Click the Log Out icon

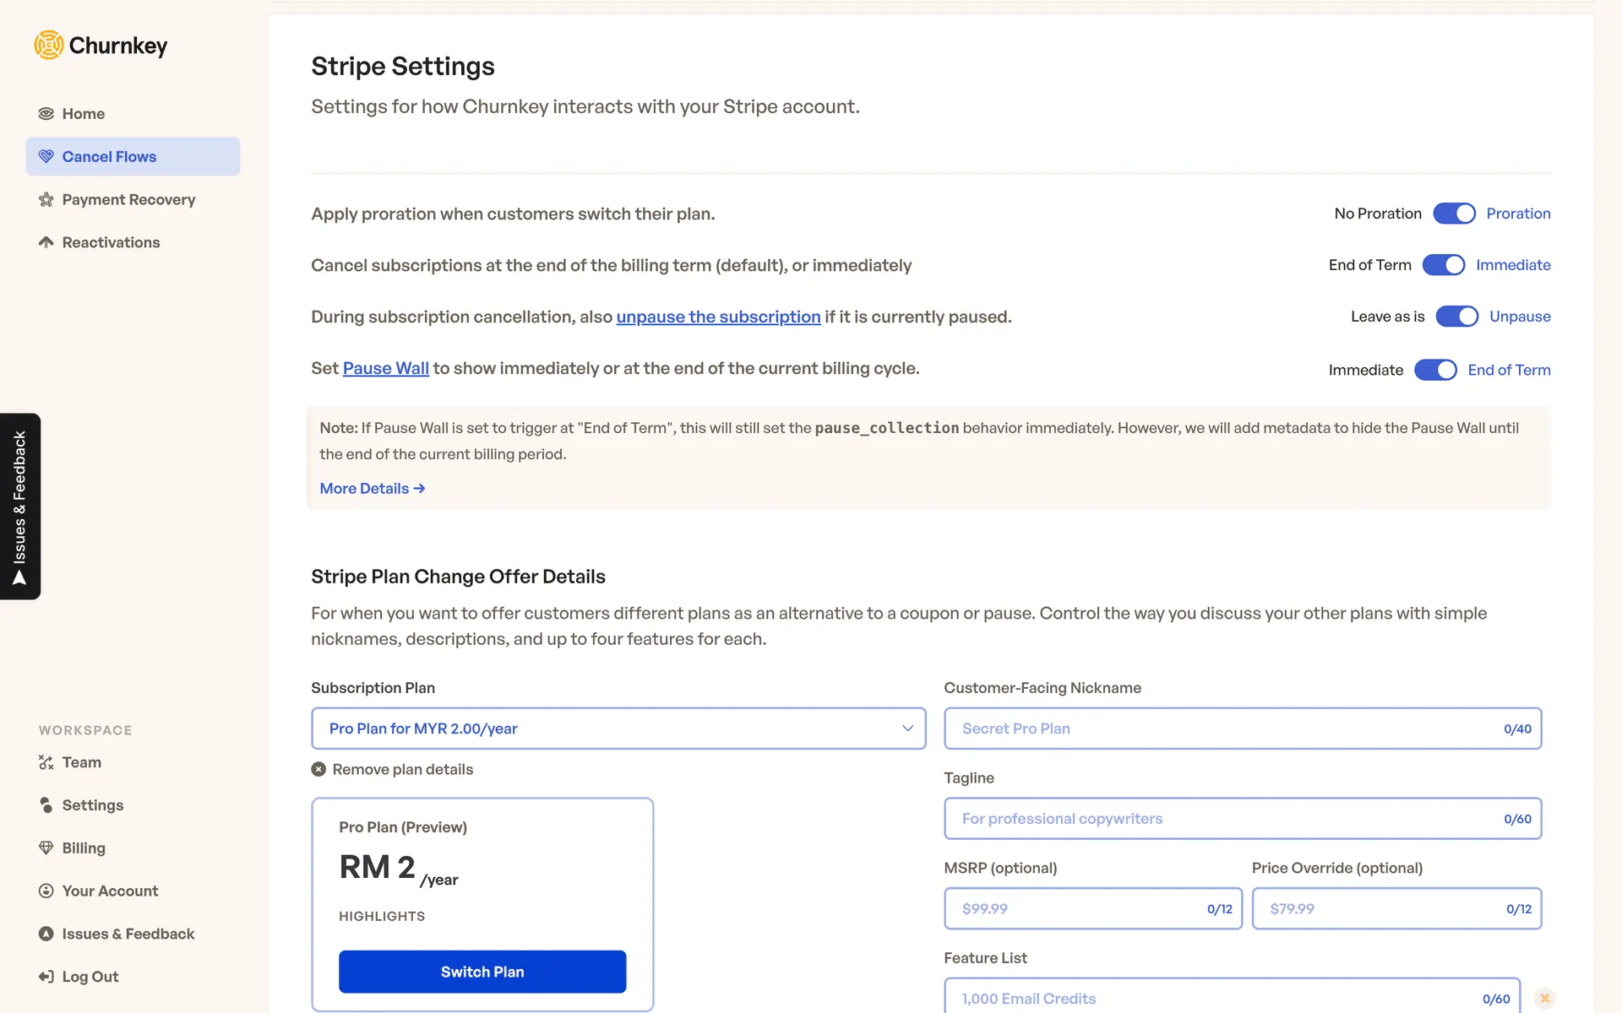coord(46,977)
